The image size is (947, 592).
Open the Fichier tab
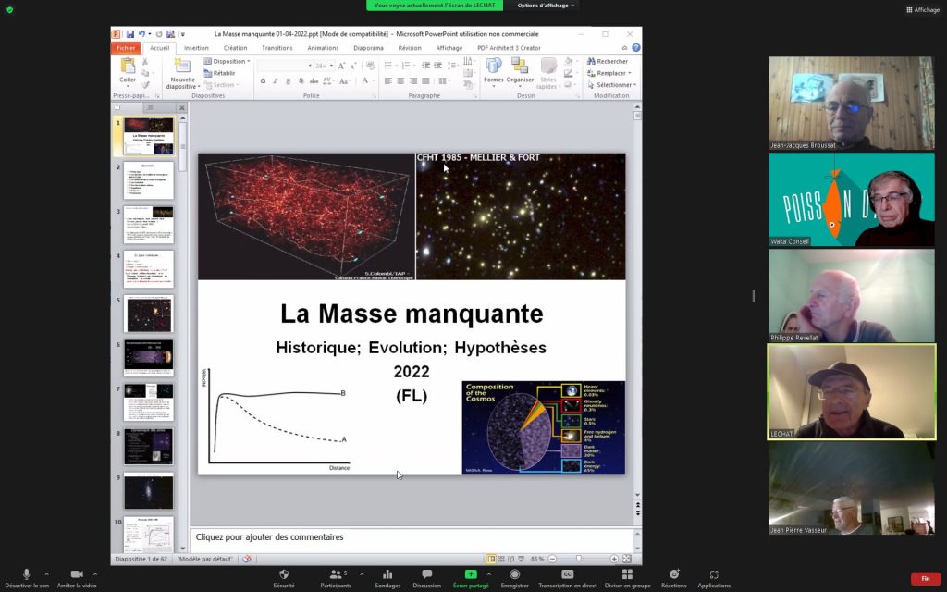click(x=126, y=48)
